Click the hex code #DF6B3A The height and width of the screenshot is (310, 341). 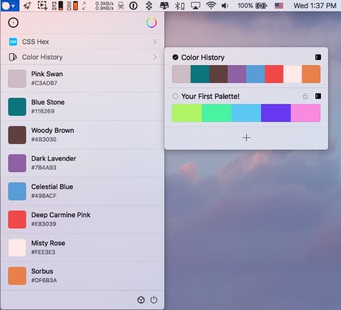coord(44,280)
